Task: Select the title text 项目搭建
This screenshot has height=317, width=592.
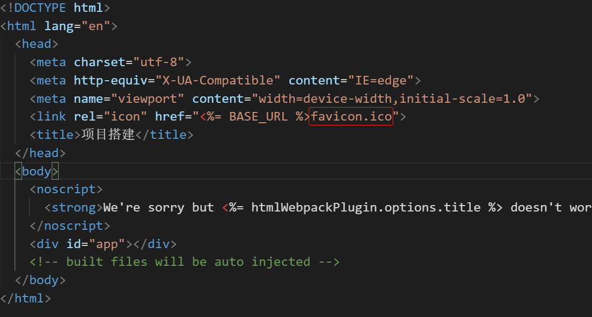Action: click(108, 135)
